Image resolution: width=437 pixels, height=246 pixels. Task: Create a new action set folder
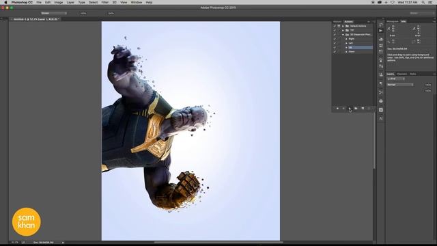point(356,109)
